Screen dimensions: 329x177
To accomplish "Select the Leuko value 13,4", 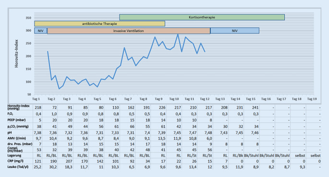I will tap(193, 167).
